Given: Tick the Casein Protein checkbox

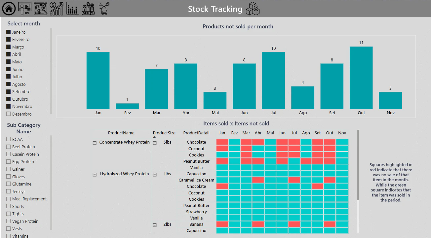Looking at the screenshot, I should click(x=9, y=154).
